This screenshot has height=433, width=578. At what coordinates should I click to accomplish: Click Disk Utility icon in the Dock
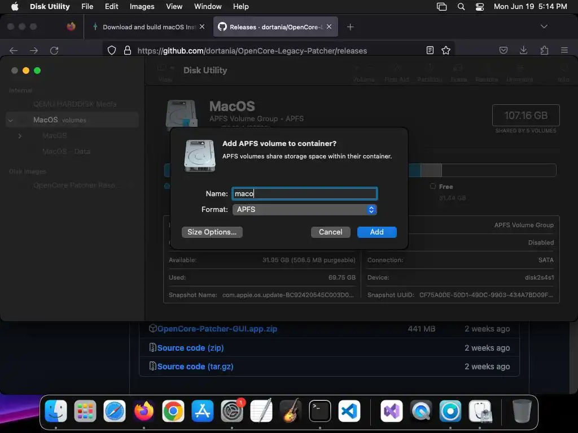point(480,410)
